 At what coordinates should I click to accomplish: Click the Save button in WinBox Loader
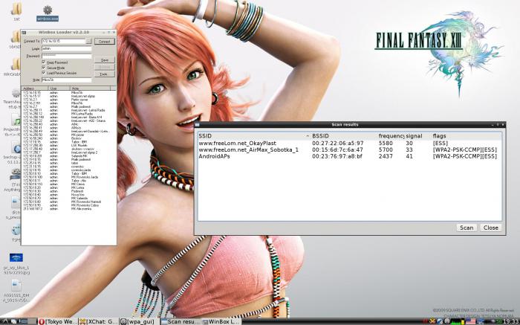105,60
